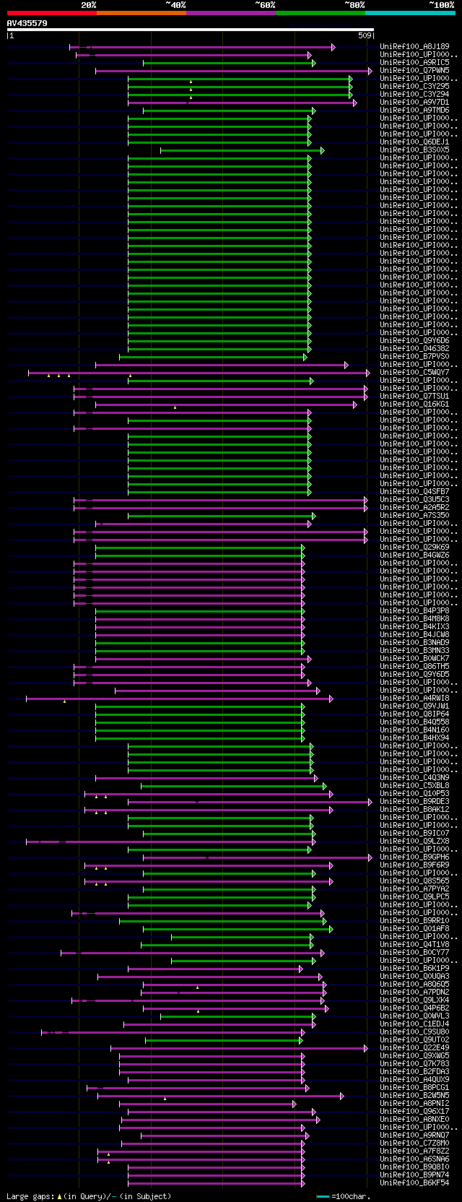Click the purple ~60% identity legend segment

click(231, 13)
